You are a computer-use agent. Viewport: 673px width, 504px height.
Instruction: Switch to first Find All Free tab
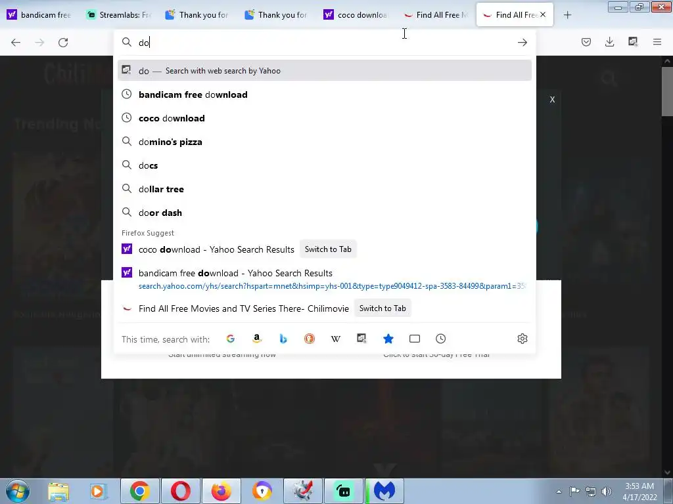435,15
